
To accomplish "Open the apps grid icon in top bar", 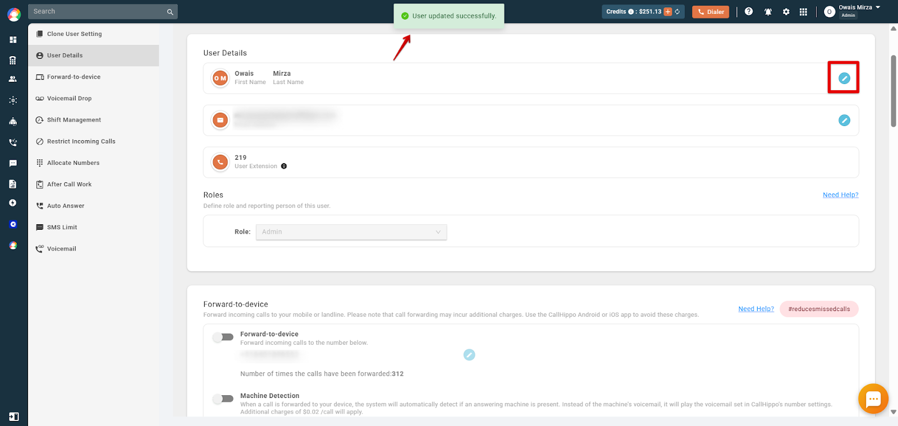I will tap(804, 12).
